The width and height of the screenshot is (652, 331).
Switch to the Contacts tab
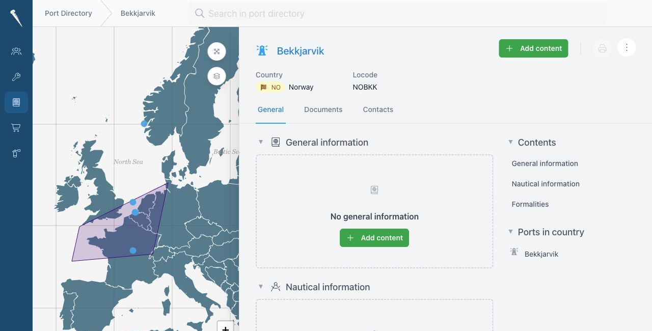378,109
